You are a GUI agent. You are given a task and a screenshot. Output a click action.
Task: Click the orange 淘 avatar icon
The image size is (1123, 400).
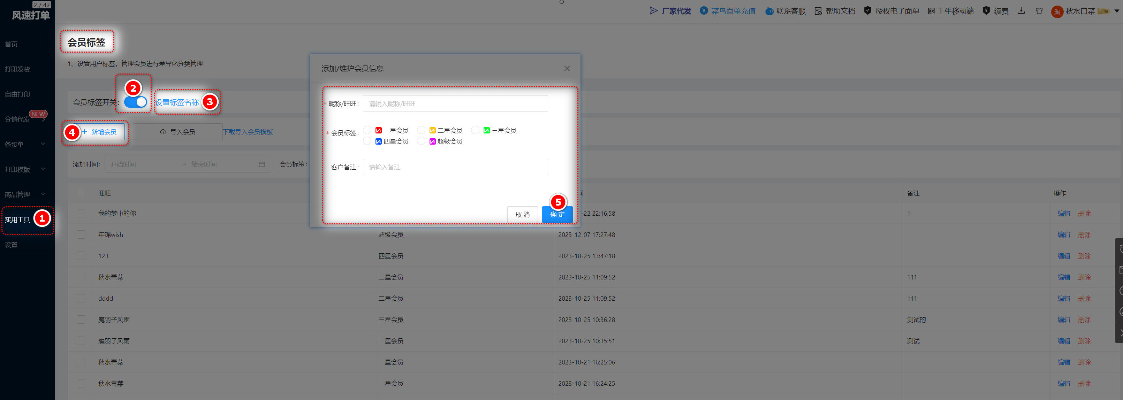[1057, 11]
